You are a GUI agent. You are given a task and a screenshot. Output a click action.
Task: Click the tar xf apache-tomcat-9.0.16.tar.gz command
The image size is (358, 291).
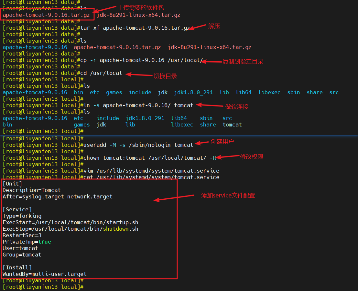[135, 28]
